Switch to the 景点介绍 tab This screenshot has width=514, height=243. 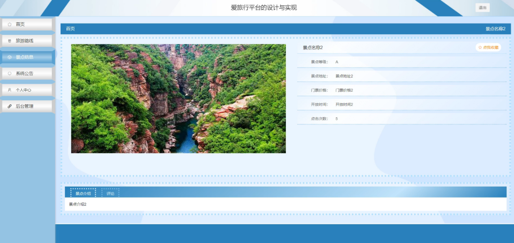point(83,194)
